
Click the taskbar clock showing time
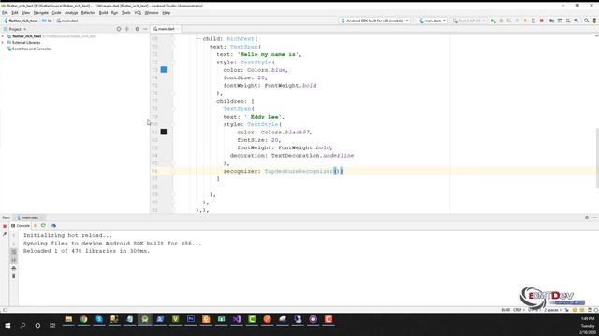(x=588, y=318)
